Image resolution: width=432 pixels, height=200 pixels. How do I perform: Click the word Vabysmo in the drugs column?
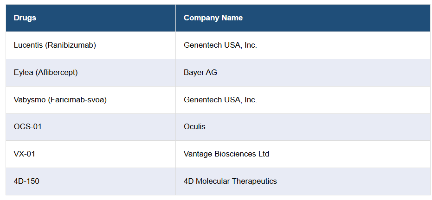click(x=30, y=100)
